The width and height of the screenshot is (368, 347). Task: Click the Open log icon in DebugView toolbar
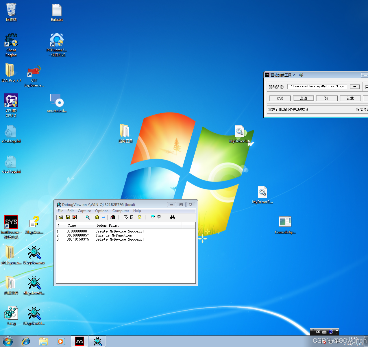[x=61, y=217]
